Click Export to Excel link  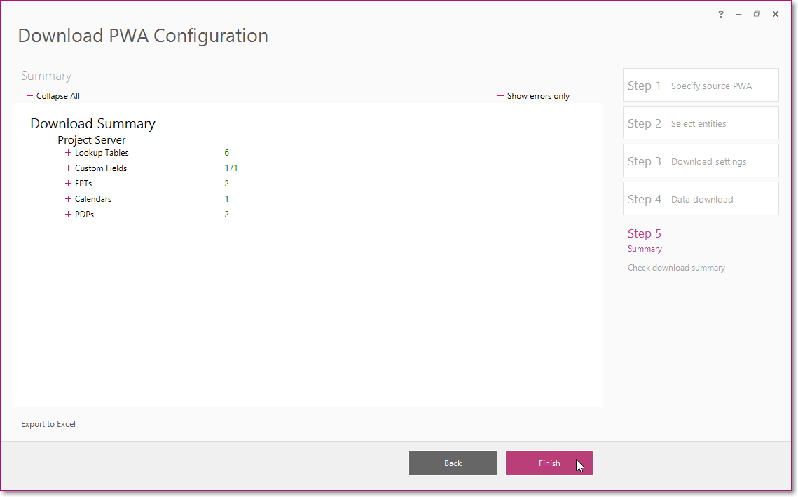[48, 424]
